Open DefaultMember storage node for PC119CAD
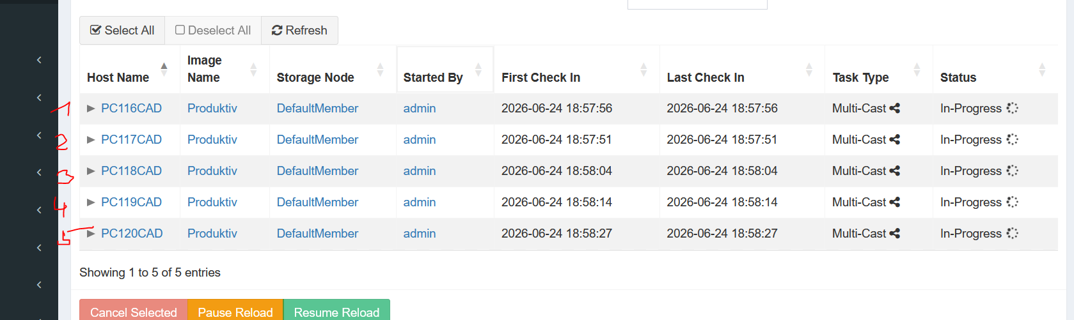Viewport: 1074px width, 320px height. click(x=317, y=202)
